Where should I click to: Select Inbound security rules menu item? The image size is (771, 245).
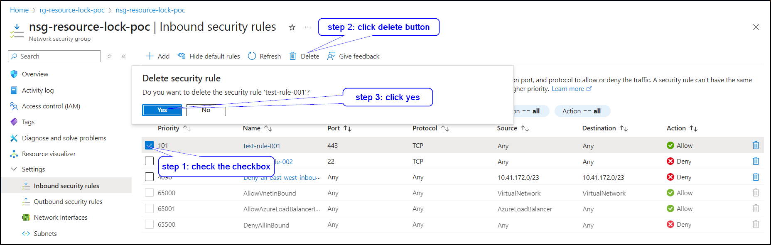pos(66,186)
